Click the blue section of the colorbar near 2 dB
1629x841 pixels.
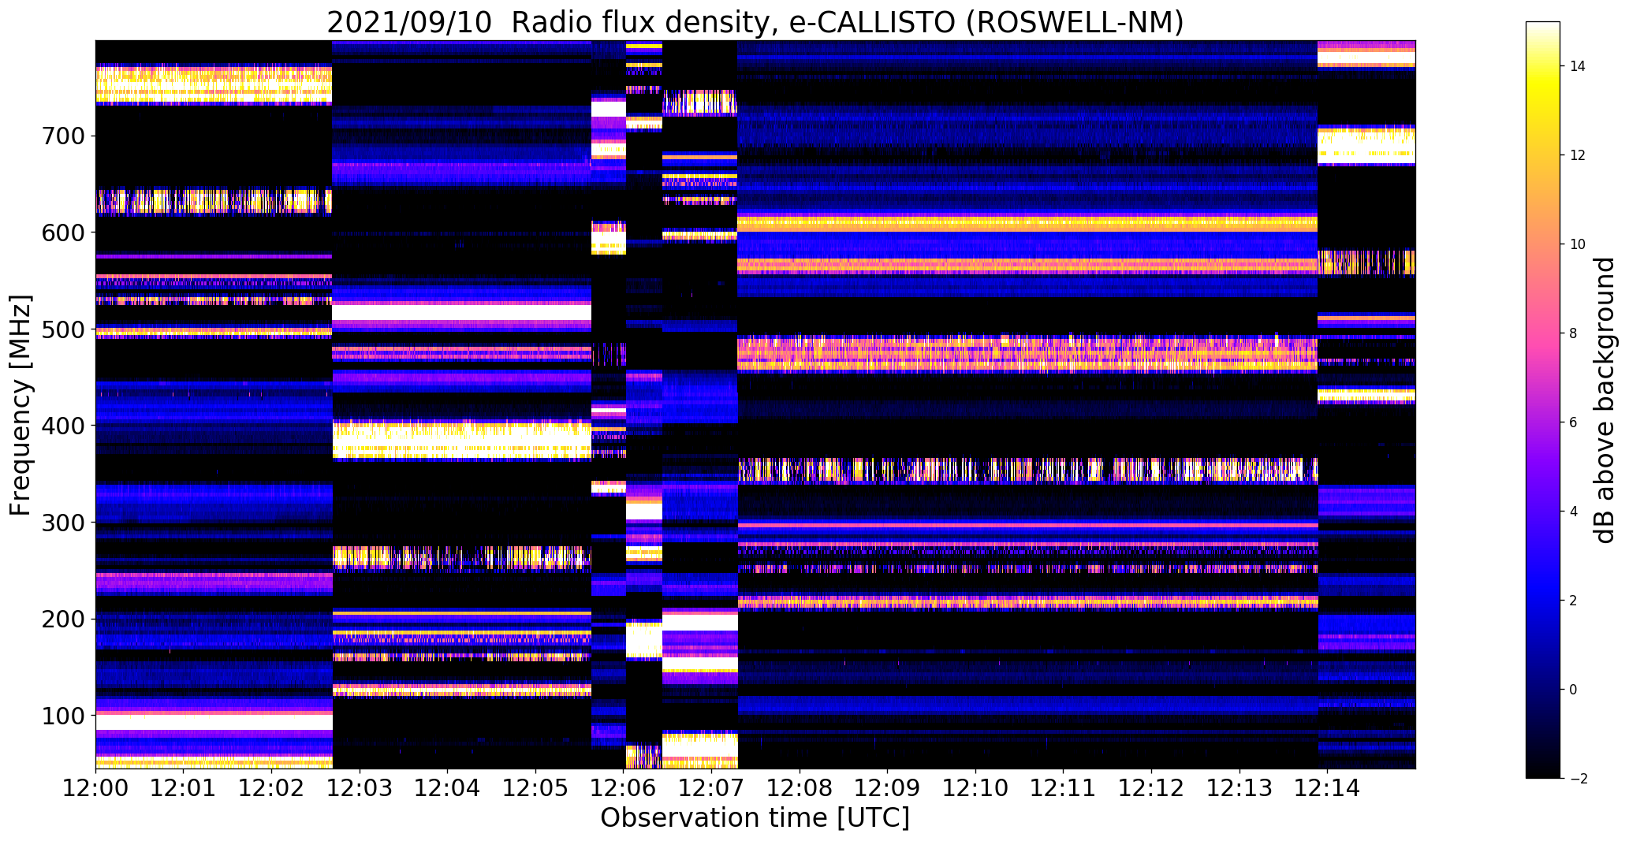tap(1543, 601)
